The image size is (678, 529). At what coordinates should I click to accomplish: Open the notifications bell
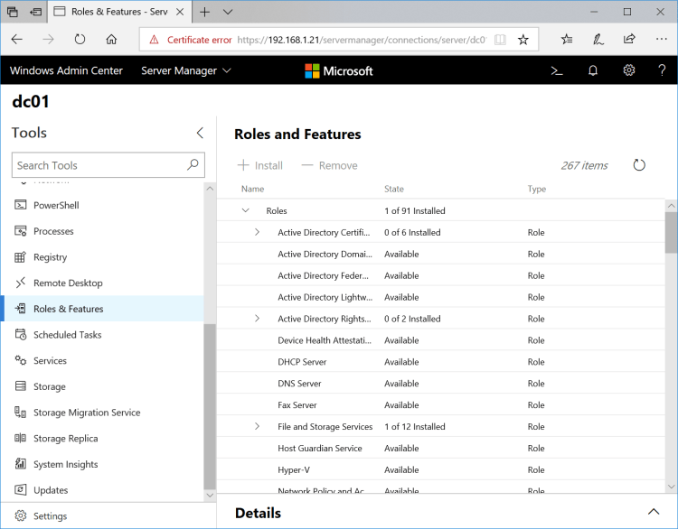pos(593,70)
